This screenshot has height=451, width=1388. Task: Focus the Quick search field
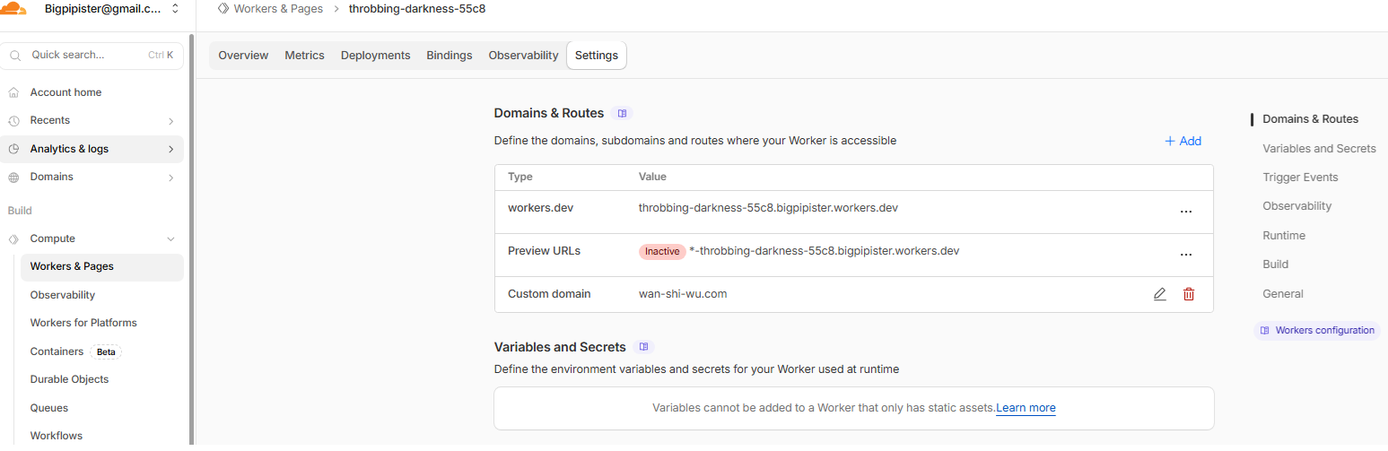tap(92, 55)
